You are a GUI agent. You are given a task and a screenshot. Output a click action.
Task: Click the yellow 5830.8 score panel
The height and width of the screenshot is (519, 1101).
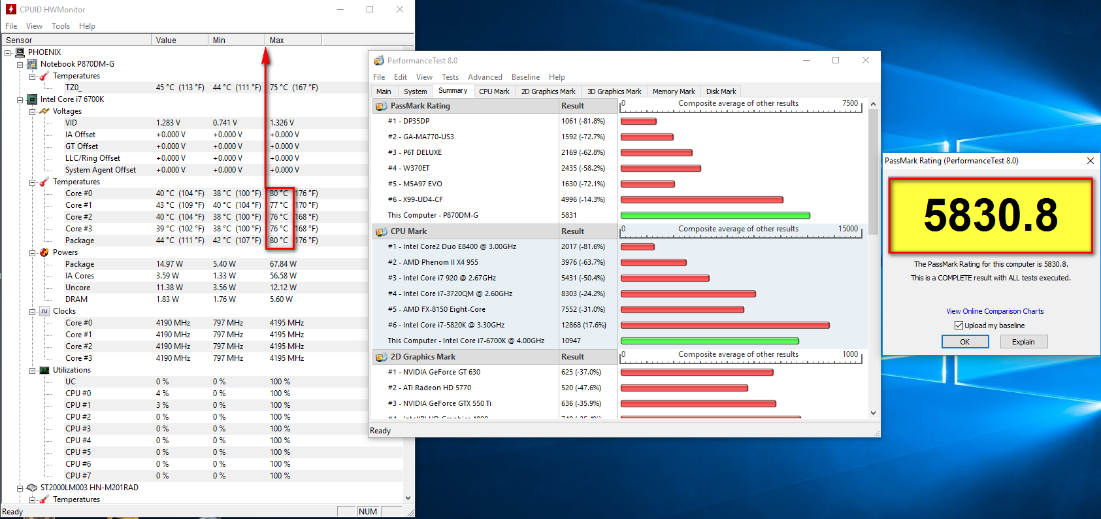991,216
